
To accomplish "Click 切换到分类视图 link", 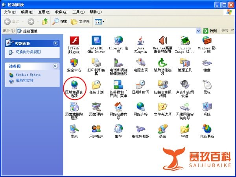I will 28,52.
